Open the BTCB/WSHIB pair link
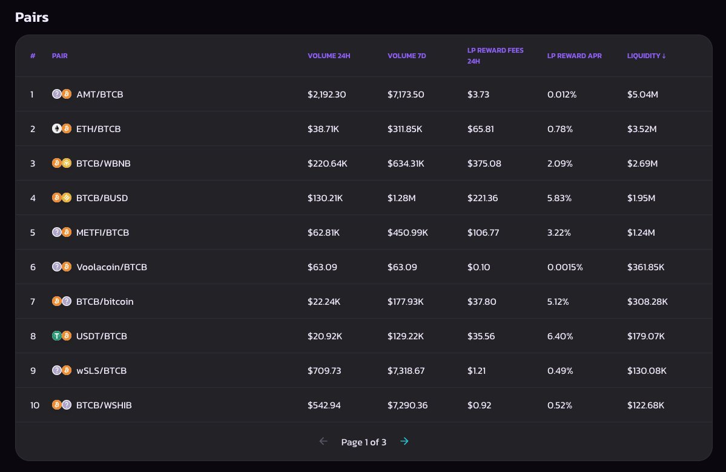Screen dimensions: 726x472 [104, 405]
